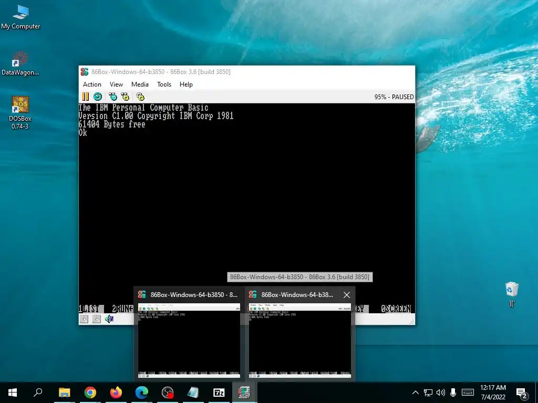538x403 pixels.
Task: Click the Pause execution toolbar button
Action: click(86, 97)
